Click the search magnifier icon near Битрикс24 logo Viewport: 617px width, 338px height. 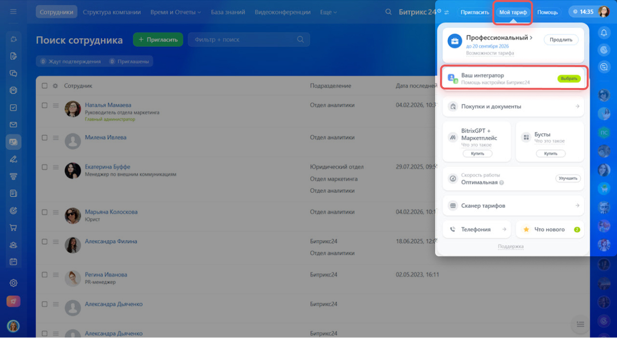click(x=388, y=12)
